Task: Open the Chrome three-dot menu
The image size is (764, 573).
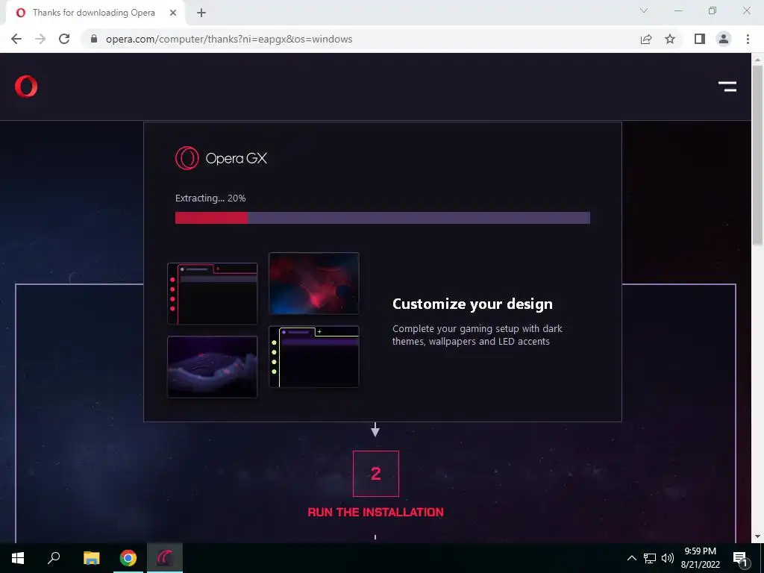Action: [x=748, y=39]
